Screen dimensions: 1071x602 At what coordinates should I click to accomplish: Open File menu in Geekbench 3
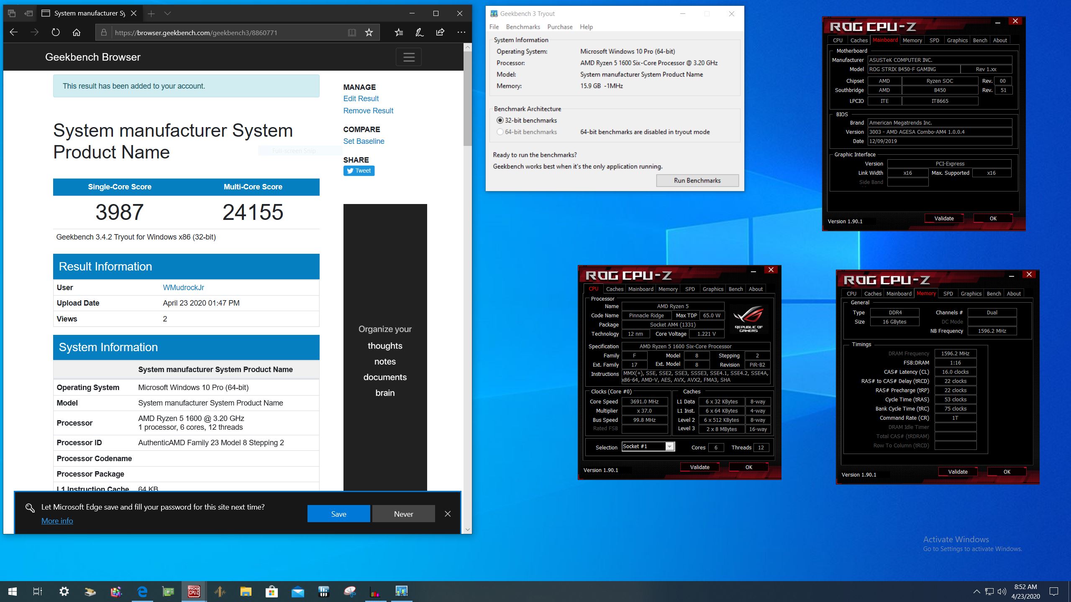pos(494,27)
